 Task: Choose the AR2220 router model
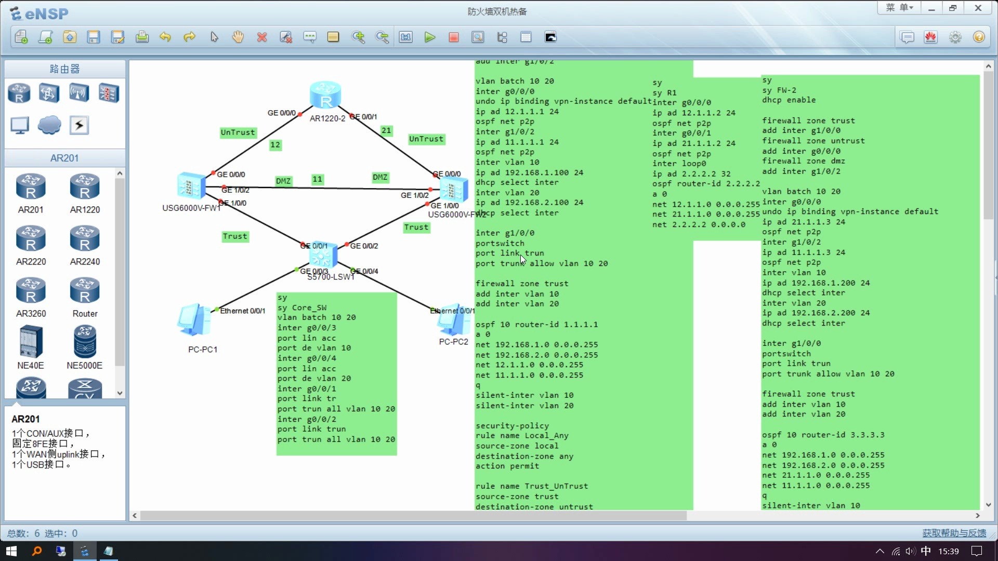pos(31,246)
